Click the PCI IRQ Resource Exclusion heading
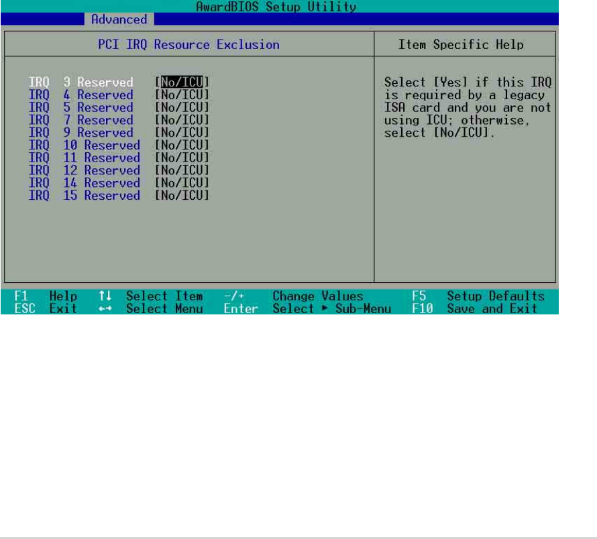 [189, 44]
